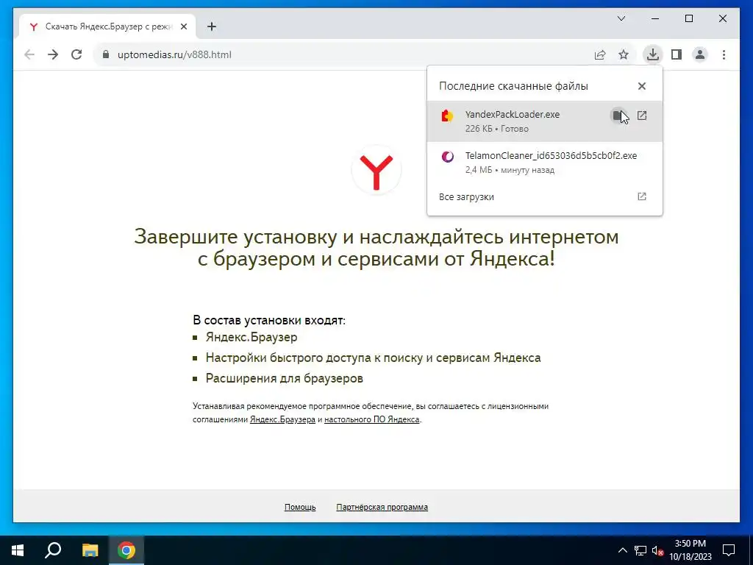
Task: Click the YandexPackLoader file icon
Action: tap(447, 116)
